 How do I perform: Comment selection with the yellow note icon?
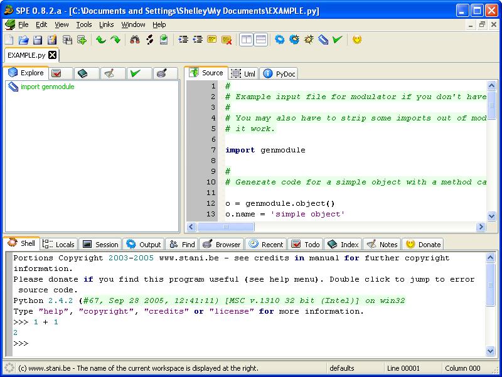[x=211, y=40]
